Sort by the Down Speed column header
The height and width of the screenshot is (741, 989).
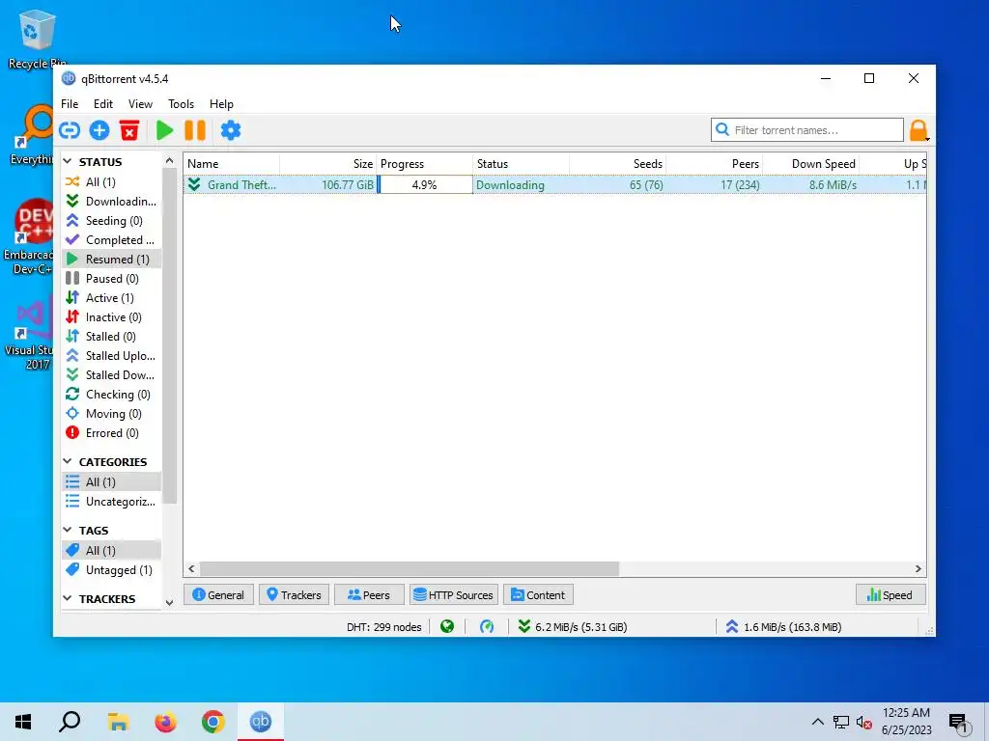810,164
